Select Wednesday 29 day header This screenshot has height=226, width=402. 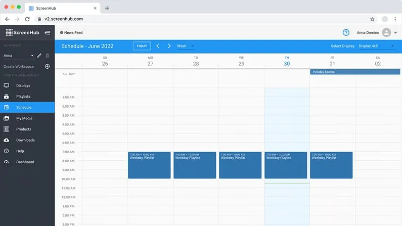(241, 61)
